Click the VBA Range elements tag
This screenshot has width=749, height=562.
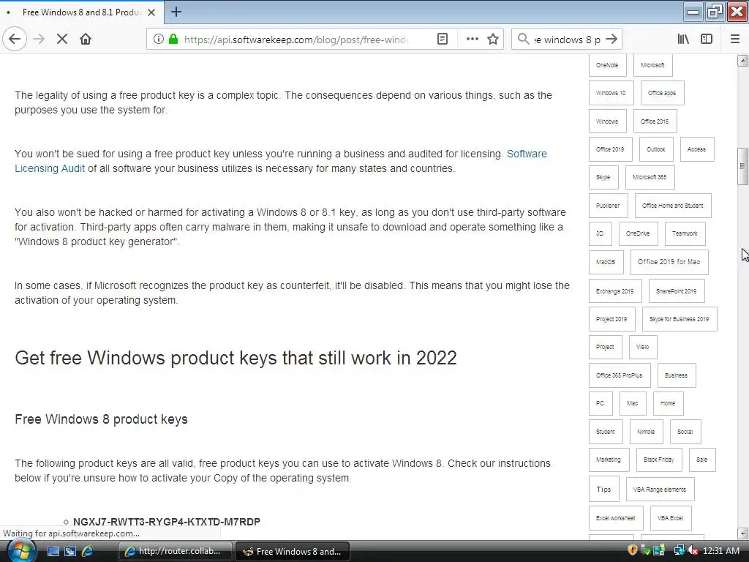660,490
